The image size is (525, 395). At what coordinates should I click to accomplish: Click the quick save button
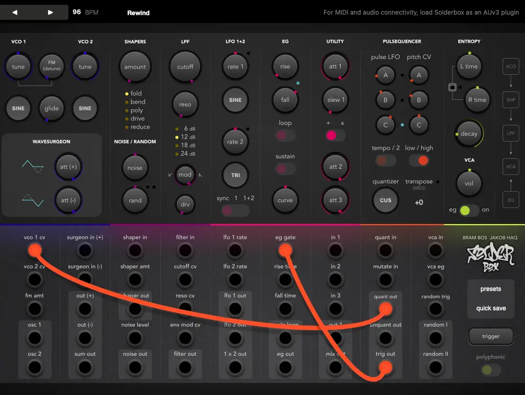point(491,308)
